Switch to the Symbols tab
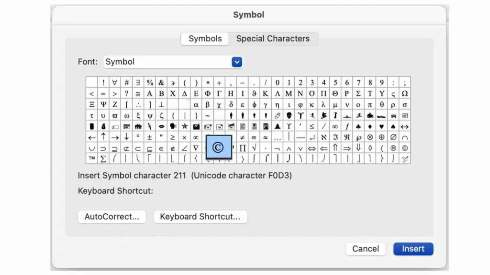 [204, 39]
